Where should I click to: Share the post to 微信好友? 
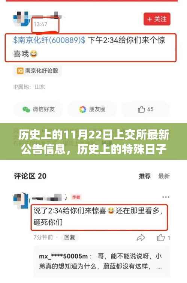coord(38,109)
